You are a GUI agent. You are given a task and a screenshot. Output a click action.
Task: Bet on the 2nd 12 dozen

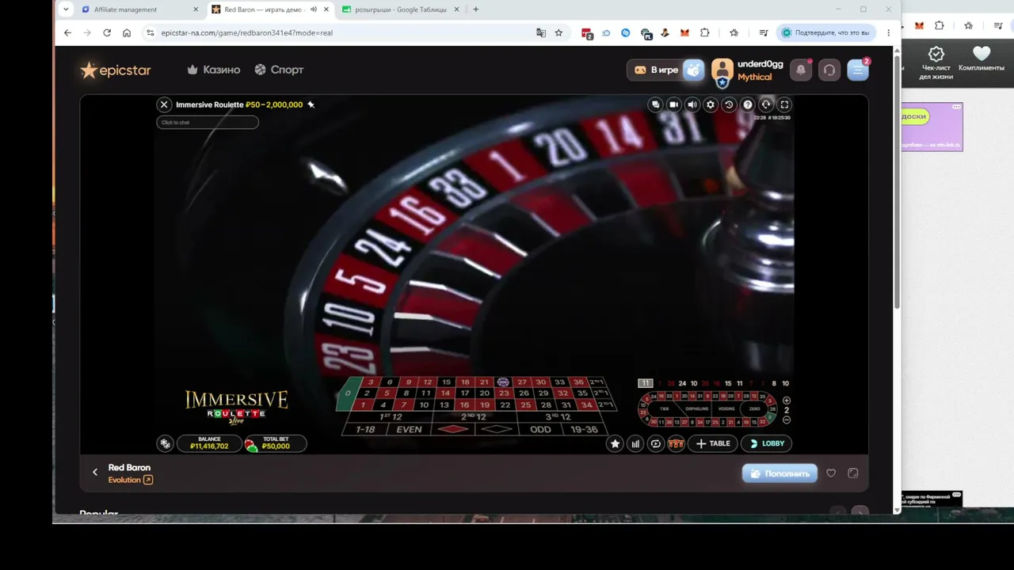(474, 417)
